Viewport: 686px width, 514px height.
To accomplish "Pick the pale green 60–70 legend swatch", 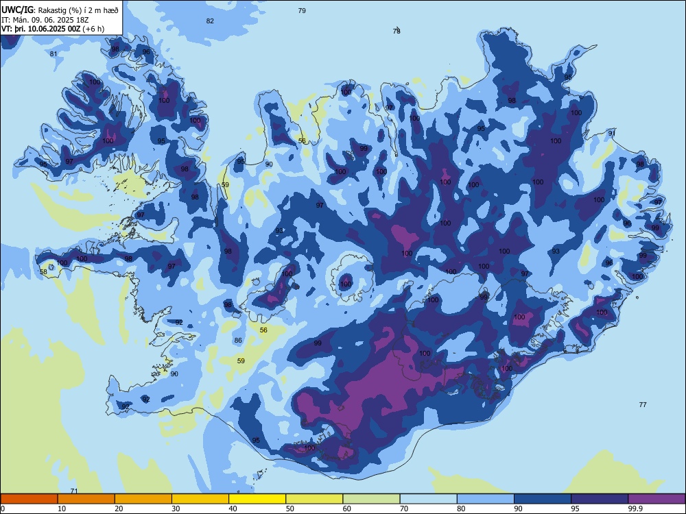I will (371, 499).
